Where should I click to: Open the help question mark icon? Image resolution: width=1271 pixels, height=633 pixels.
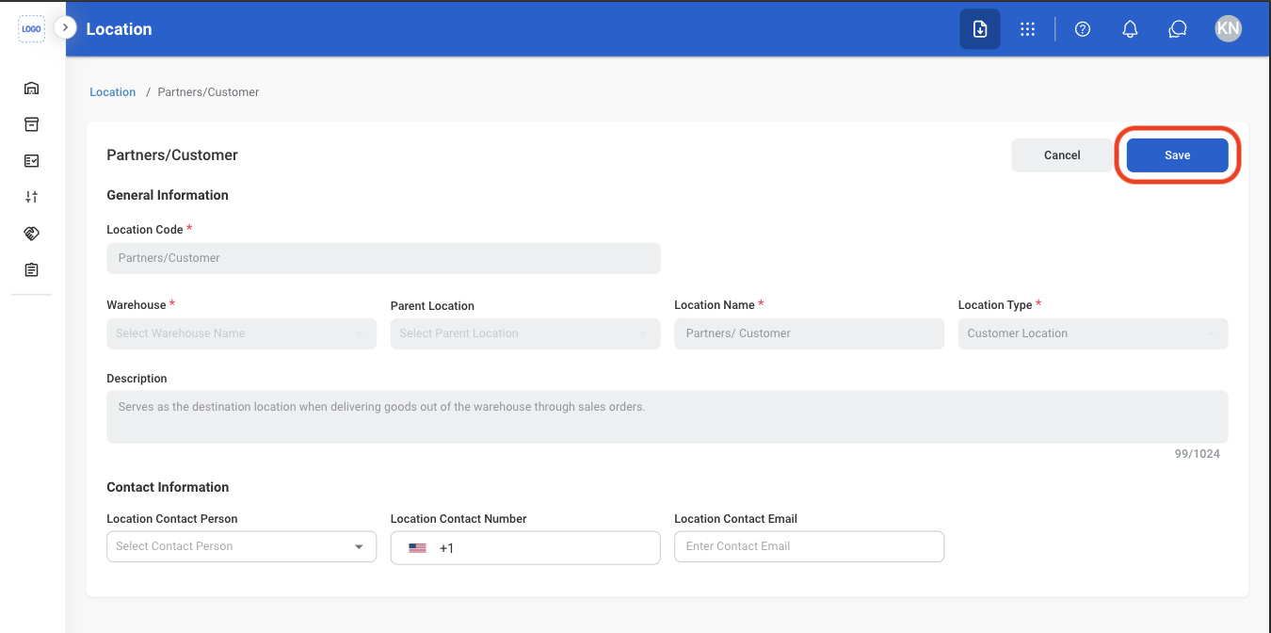(x=1083, y=29)
